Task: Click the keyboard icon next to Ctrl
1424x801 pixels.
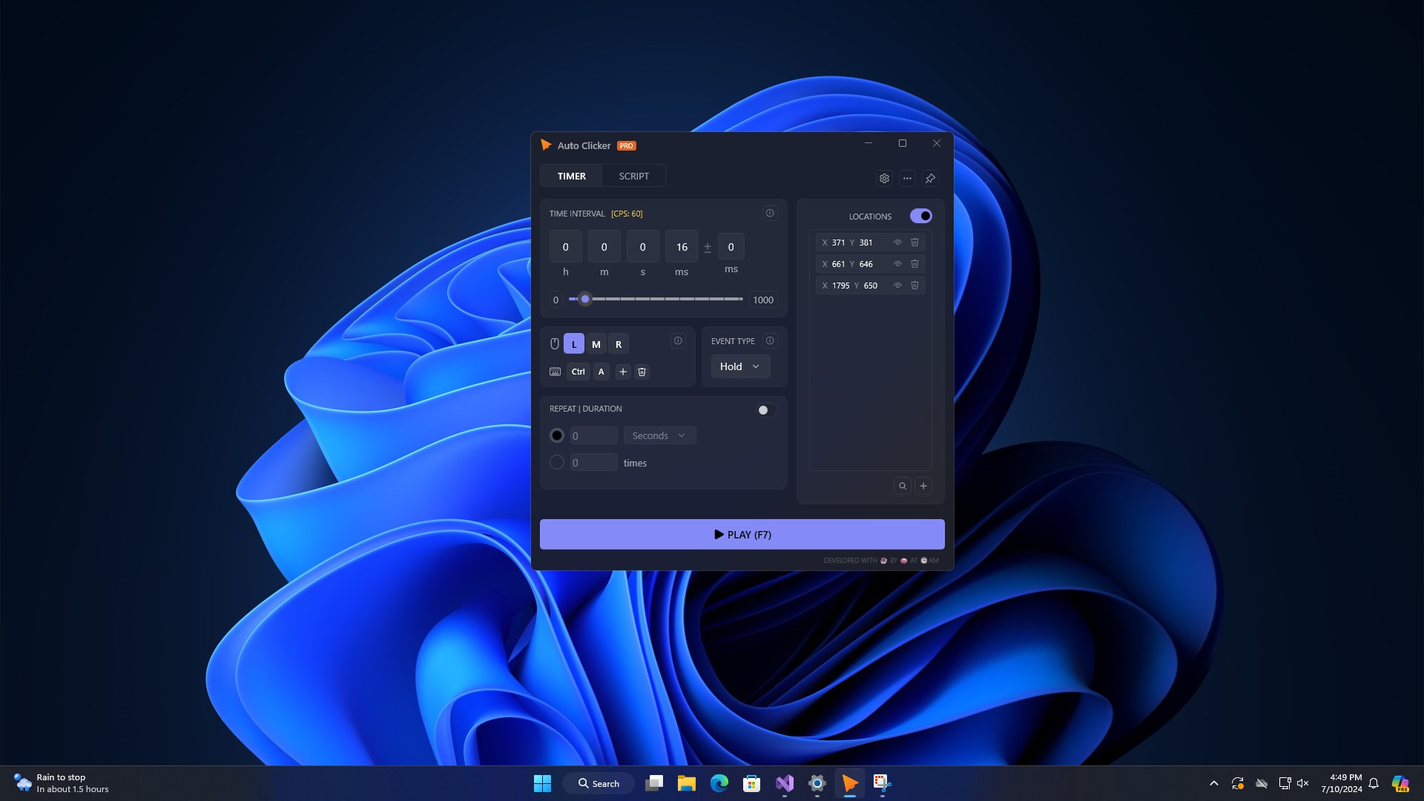Action: [555, 372]
